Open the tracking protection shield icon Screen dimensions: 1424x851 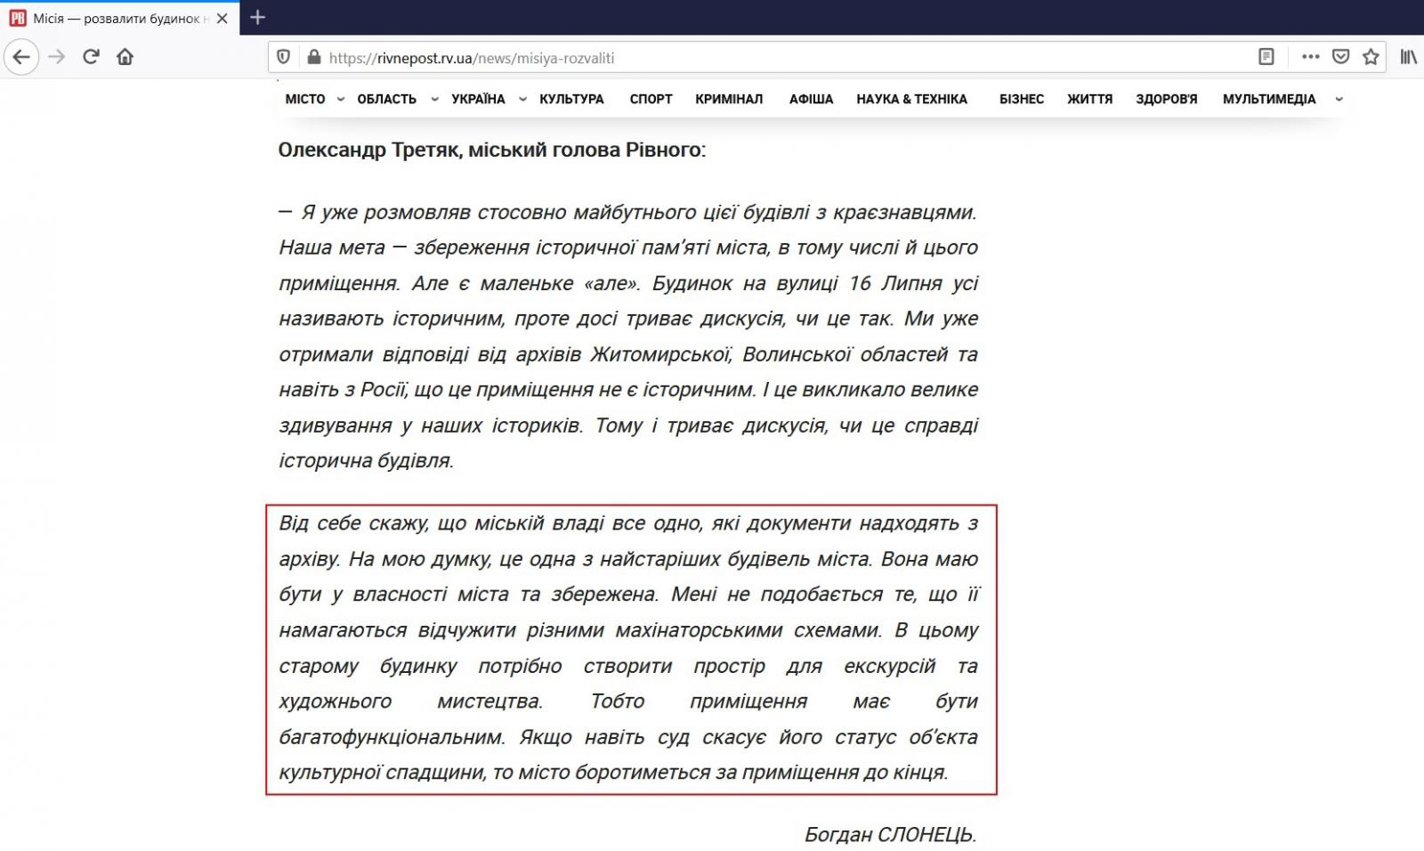coord(283,57)
